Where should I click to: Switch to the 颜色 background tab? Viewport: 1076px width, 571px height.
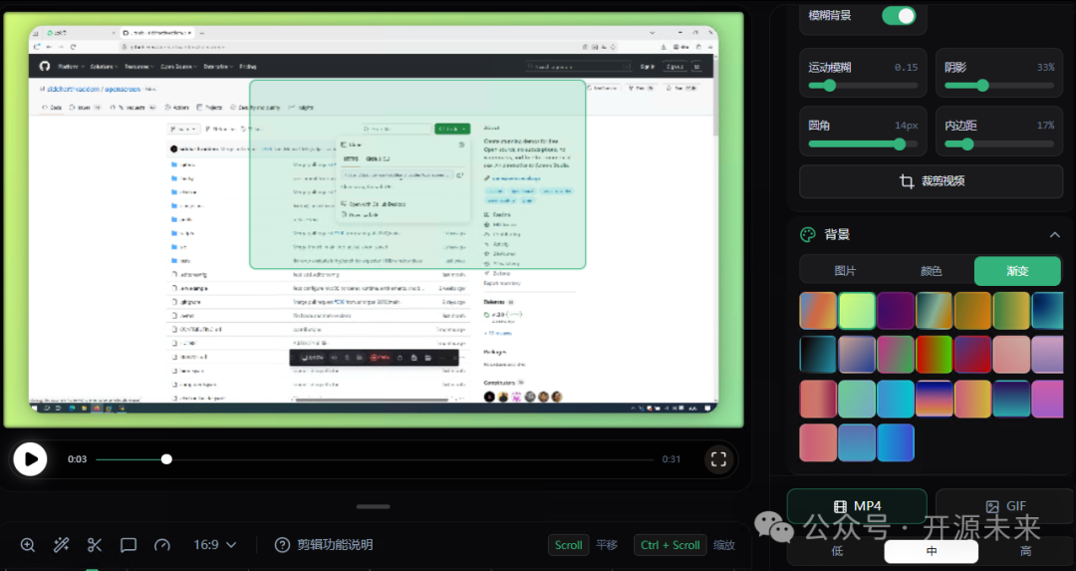click(932, 271)
